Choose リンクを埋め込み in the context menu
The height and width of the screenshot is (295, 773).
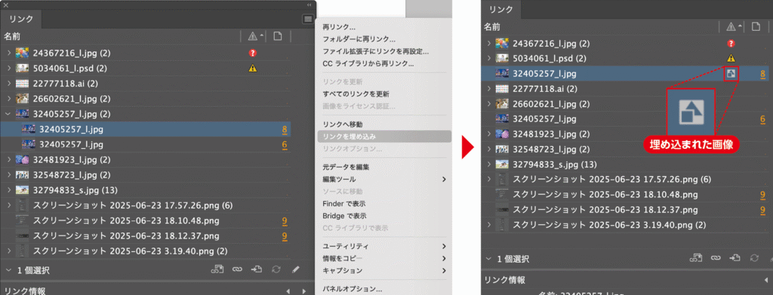pos(384,136)
